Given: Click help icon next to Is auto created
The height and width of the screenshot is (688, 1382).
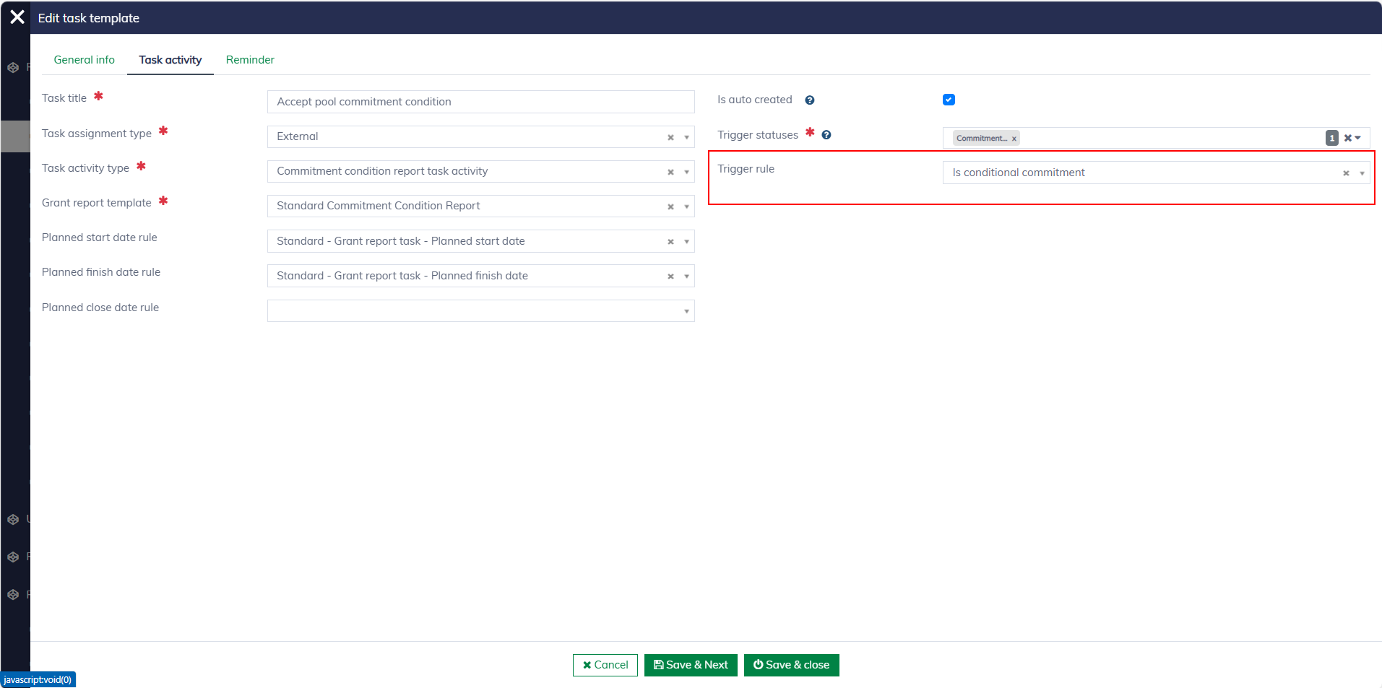Looking at the screenshot, I should point(810,100).
